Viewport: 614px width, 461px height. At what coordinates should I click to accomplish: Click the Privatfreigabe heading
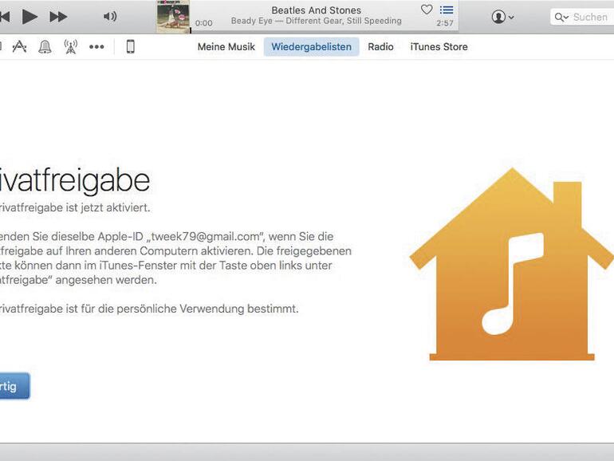(x=74, y=180)
